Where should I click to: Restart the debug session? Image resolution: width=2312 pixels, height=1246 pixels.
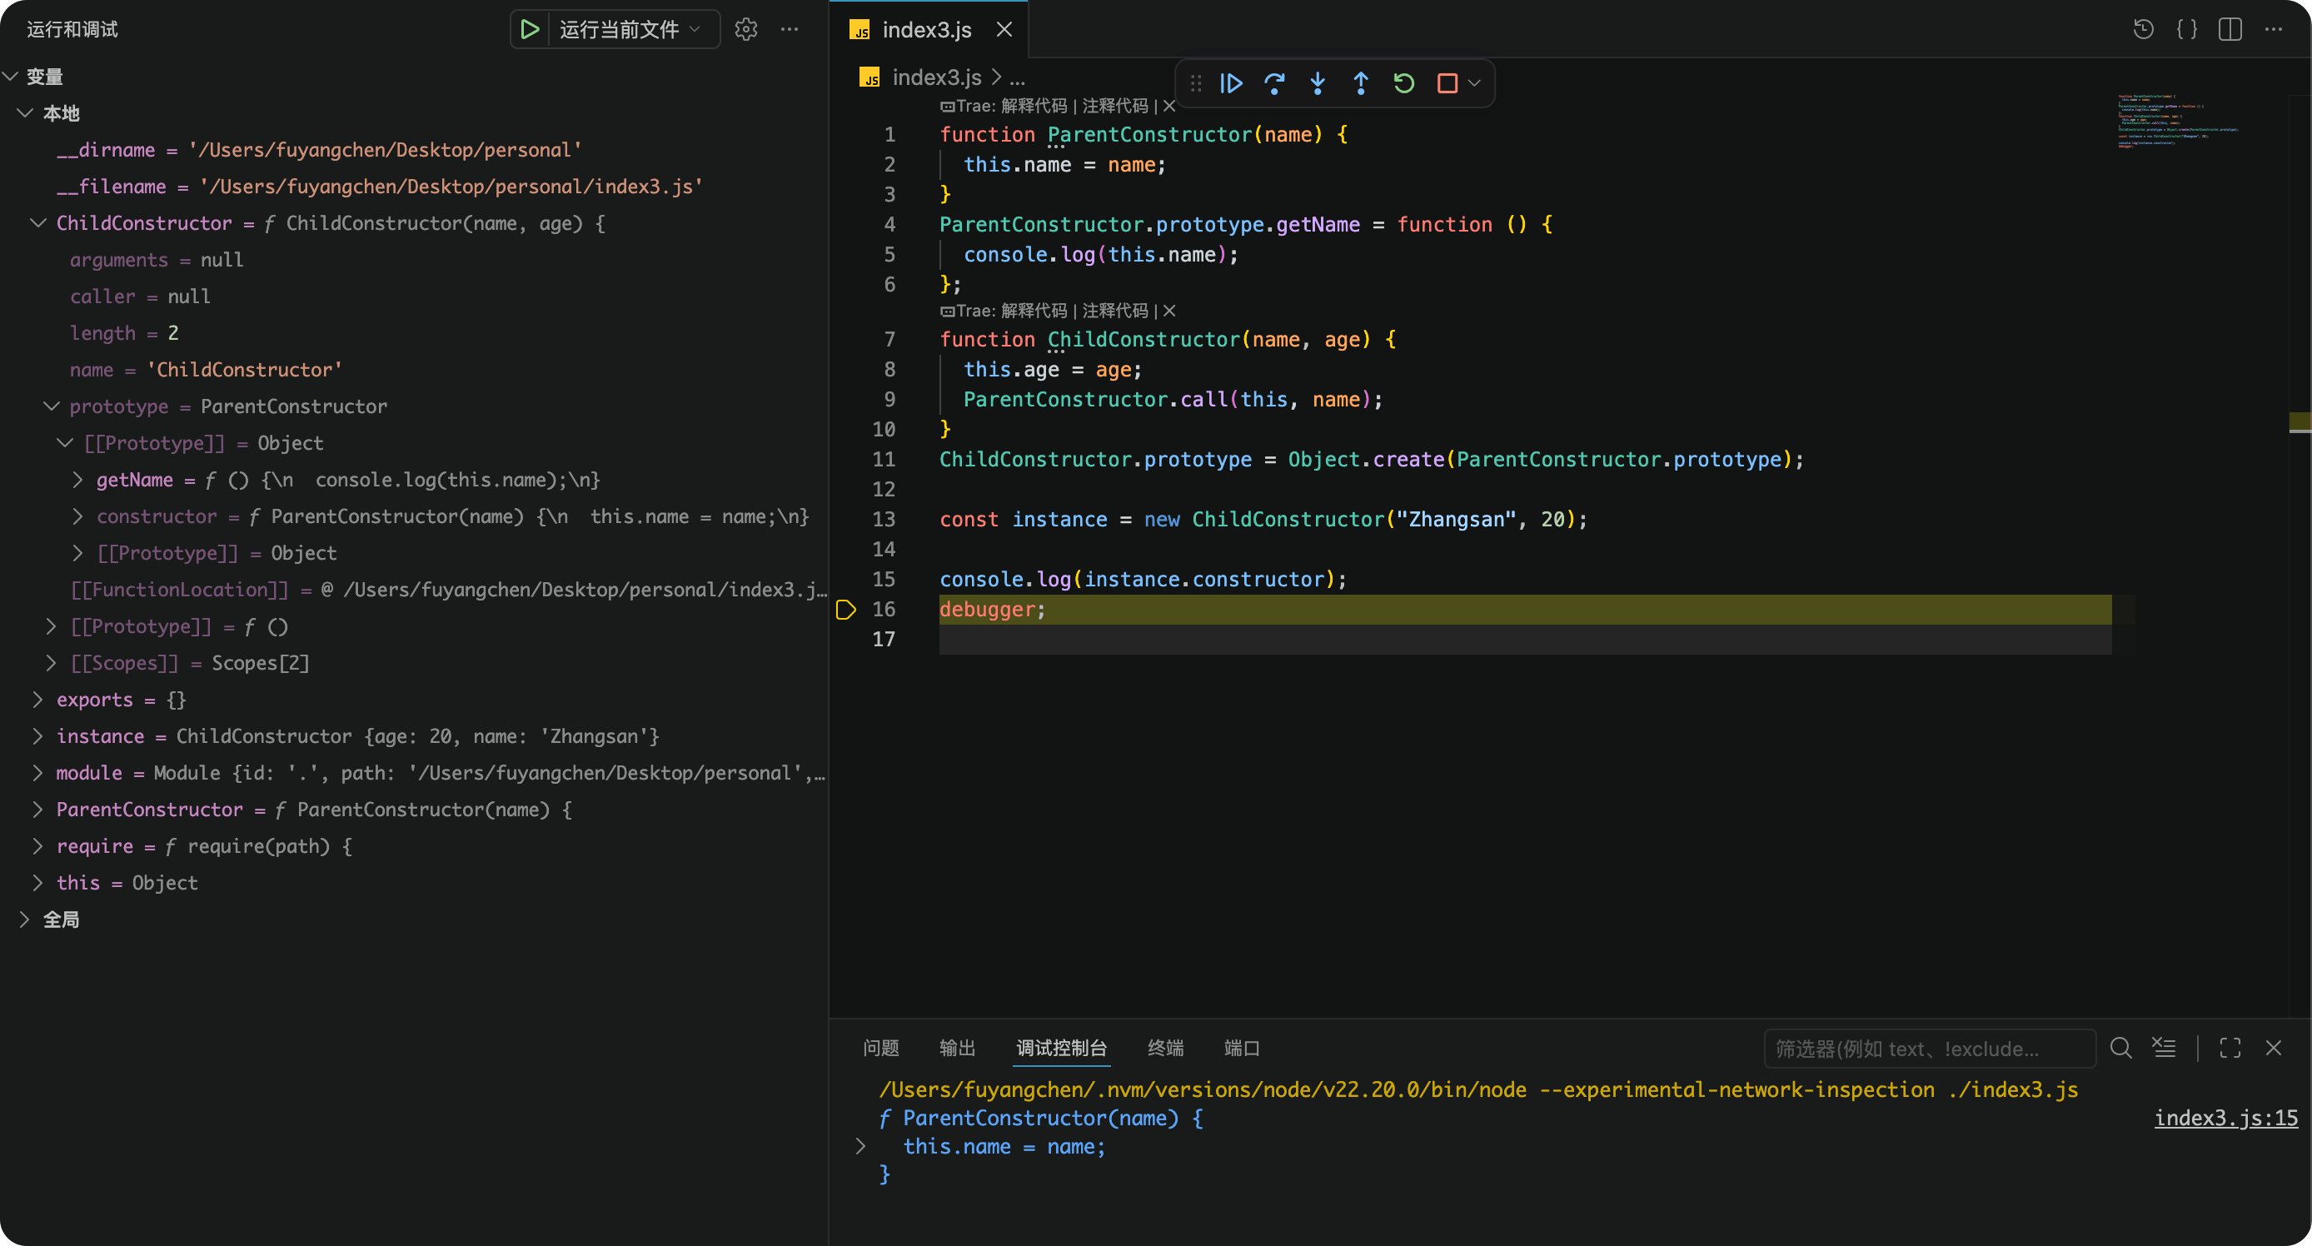coord(1403,83)
